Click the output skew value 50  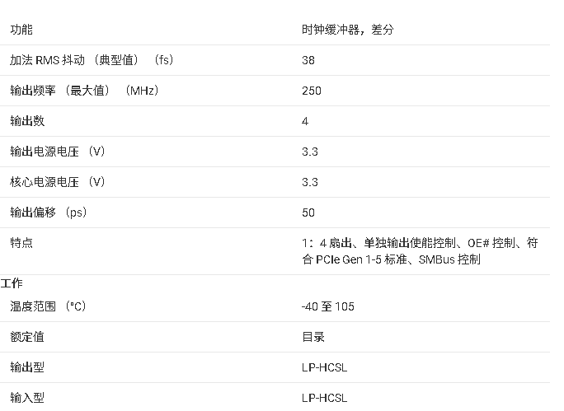point(308,213)
